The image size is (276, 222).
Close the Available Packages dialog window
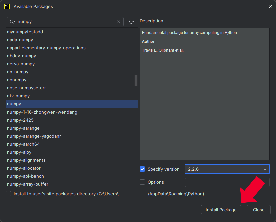point(270,6)
